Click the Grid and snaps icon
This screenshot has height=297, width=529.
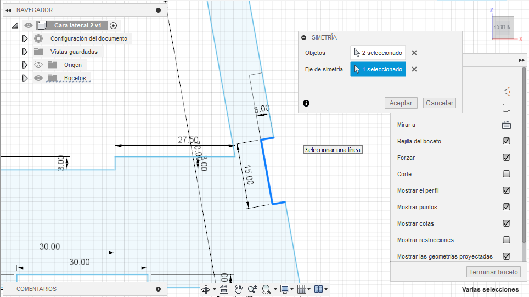click(302, 289)
